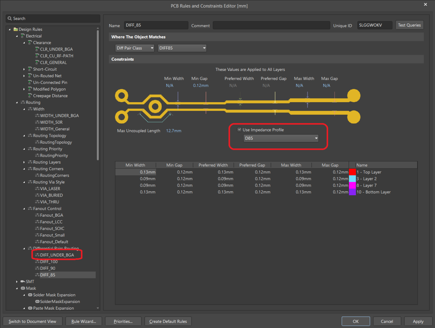Click the Solder Mask Expansion icon

[30, 295]
